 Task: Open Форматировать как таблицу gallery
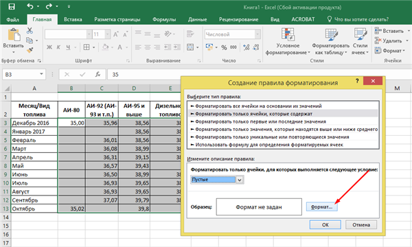[331, 41]
